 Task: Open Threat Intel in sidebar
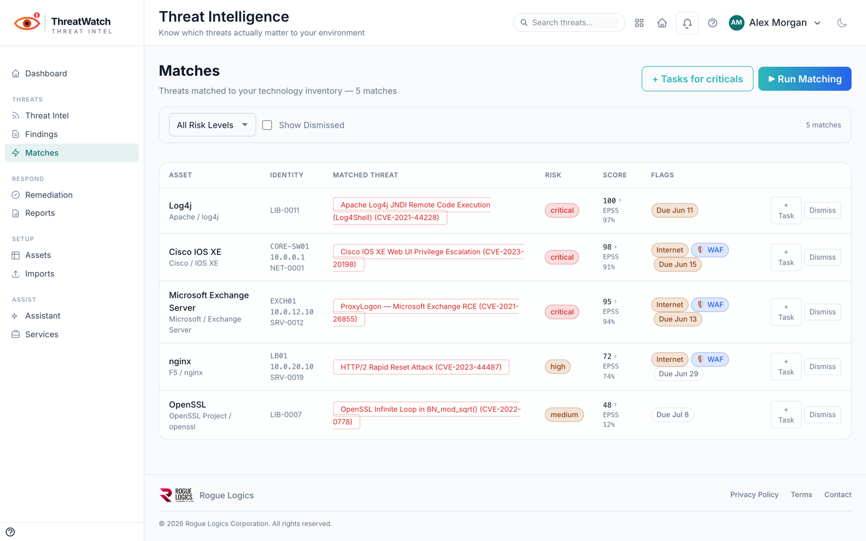(72, 116)
